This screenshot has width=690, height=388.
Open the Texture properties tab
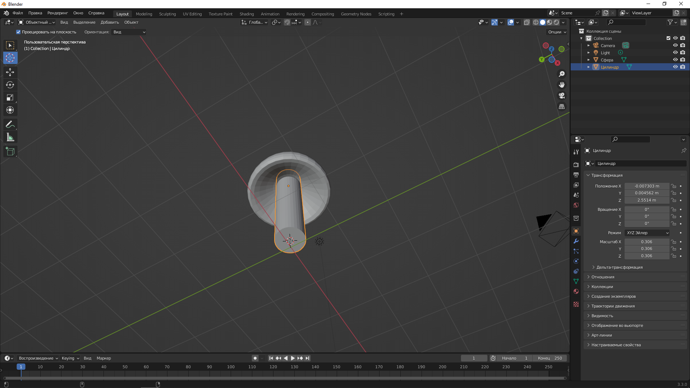point(576,304)
